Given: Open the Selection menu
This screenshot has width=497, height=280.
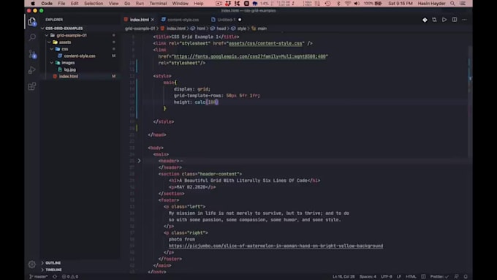Looking at the screenshot, I should 94,4.
